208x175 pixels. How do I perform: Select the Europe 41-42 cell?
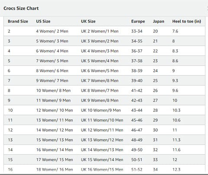[x=136, y=90]
